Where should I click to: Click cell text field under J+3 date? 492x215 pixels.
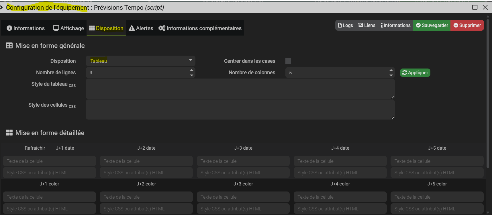click(243, 161)
